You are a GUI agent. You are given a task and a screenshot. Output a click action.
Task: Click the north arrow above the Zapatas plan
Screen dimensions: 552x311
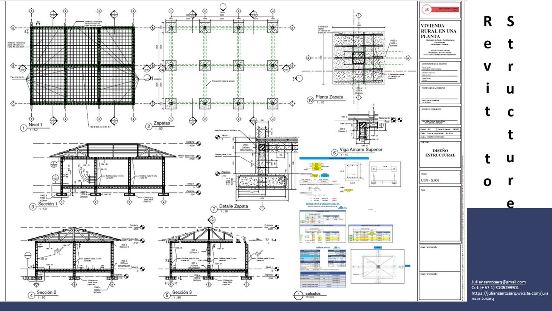pos(223,7)
